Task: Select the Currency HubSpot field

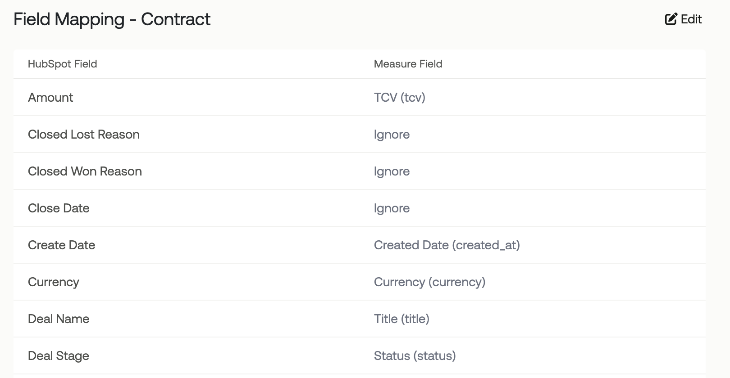Action: 54,282
